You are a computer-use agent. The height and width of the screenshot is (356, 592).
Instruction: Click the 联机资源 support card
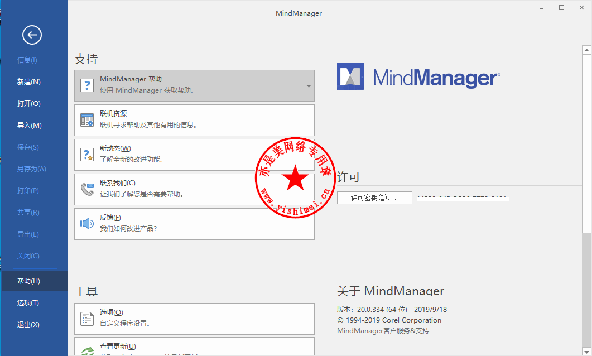pos(194,120)
